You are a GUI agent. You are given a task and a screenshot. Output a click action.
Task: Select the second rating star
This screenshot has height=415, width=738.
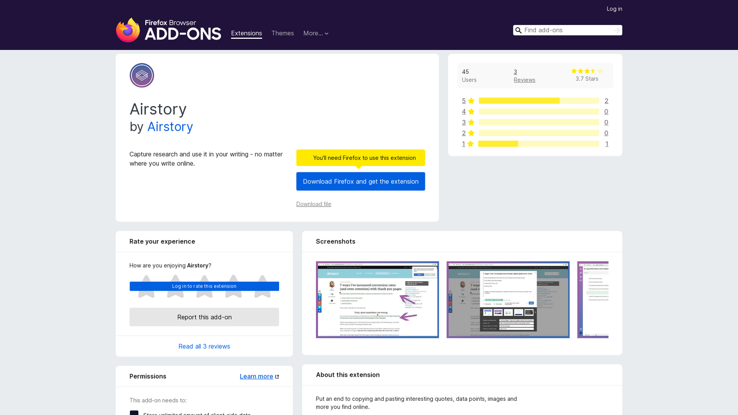click(175, 286)
